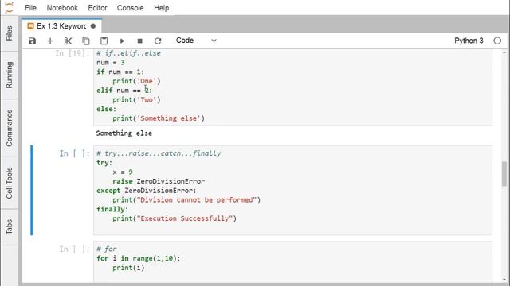Open the Running sidebar panel
The image size is (510, 286).
(9, 75)
